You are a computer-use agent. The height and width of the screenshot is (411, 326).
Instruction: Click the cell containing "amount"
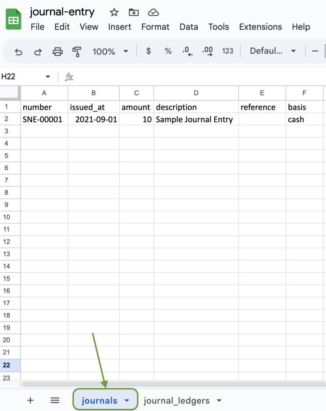point(137,107)
